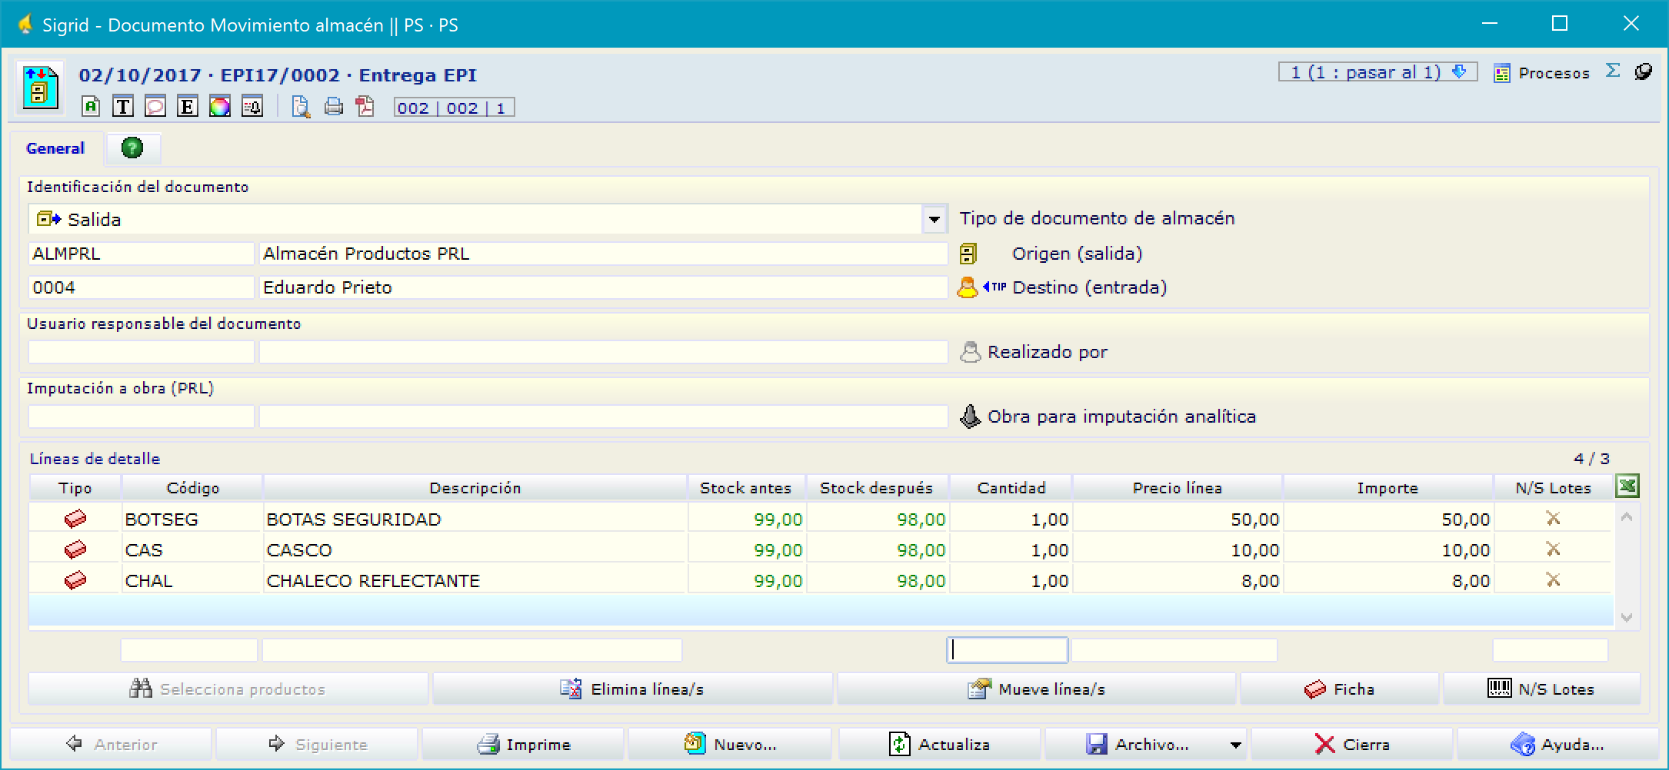This screenshot has height=770, width=1669.
Task: Click the destination person icon
Action: (967, 287)
